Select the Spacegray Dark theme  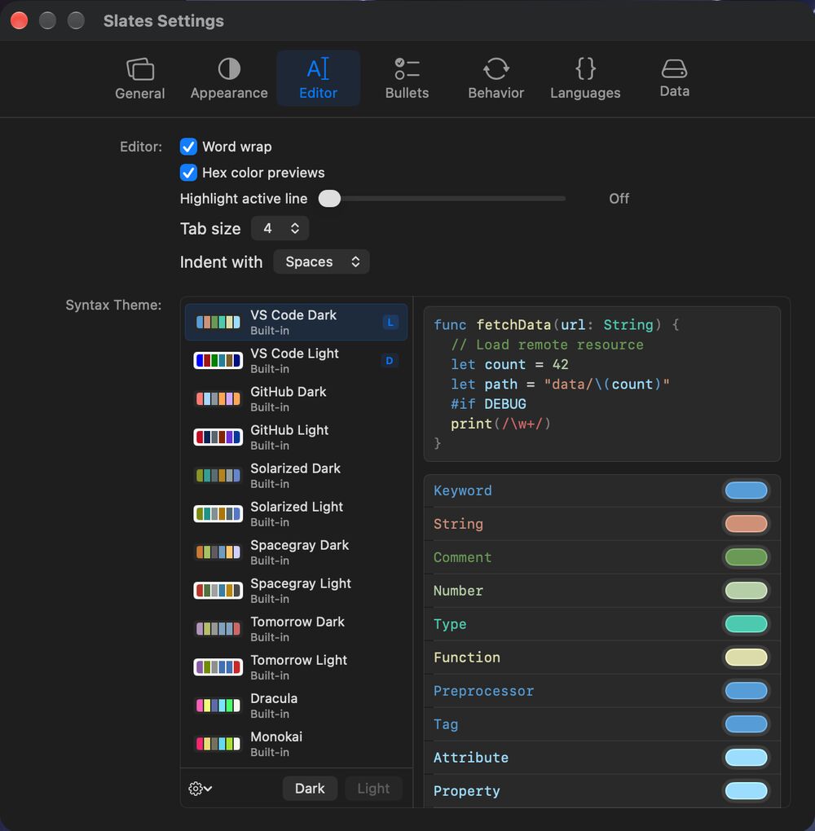pyautogui.click(x=296, y=552)
